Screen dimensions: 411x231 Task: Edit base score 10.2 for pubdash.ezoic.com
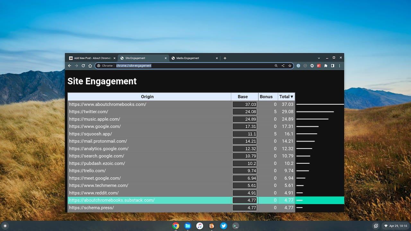tap(245, 163)
